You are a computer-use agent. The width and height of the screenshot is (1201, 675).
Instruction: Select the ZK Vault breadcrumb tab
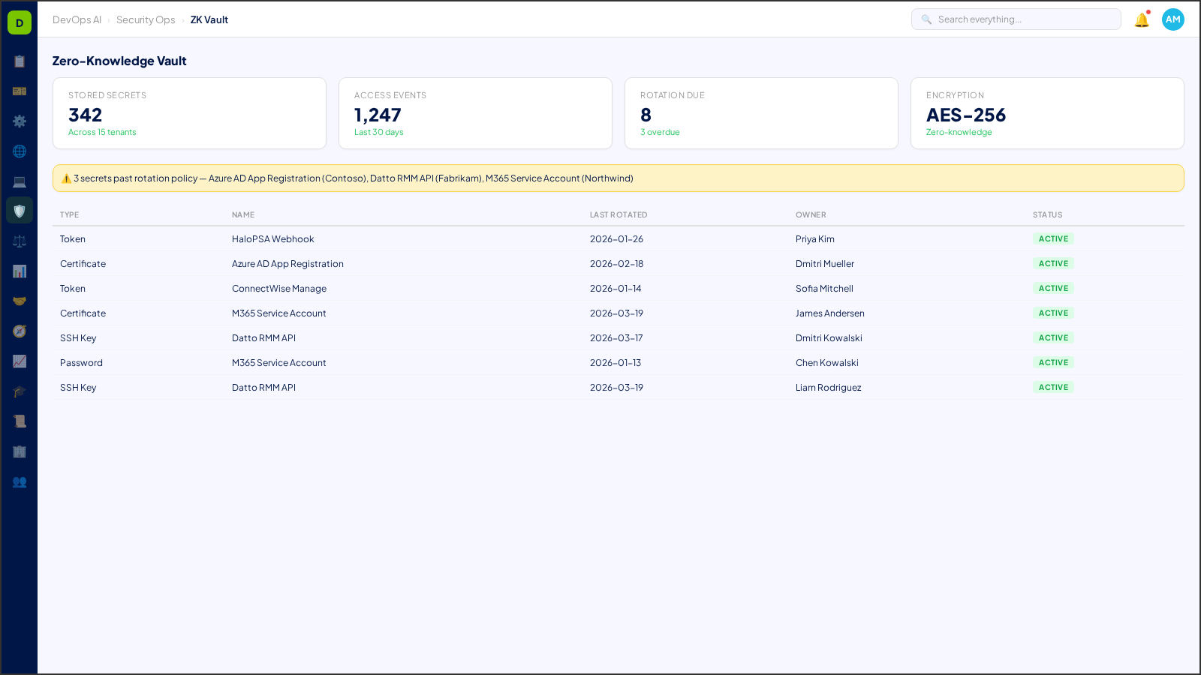(209, 19)
